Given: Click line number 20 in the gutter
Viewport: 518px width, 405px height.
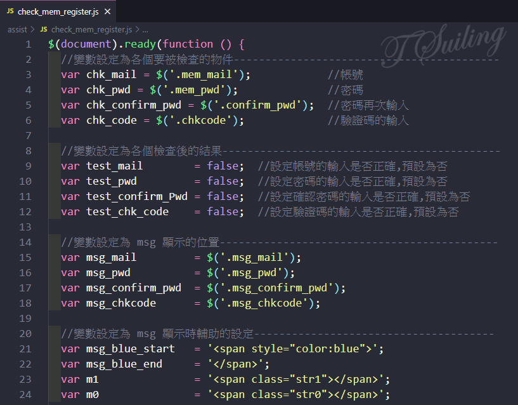Looking at the screenshot, I should point(25,334).
